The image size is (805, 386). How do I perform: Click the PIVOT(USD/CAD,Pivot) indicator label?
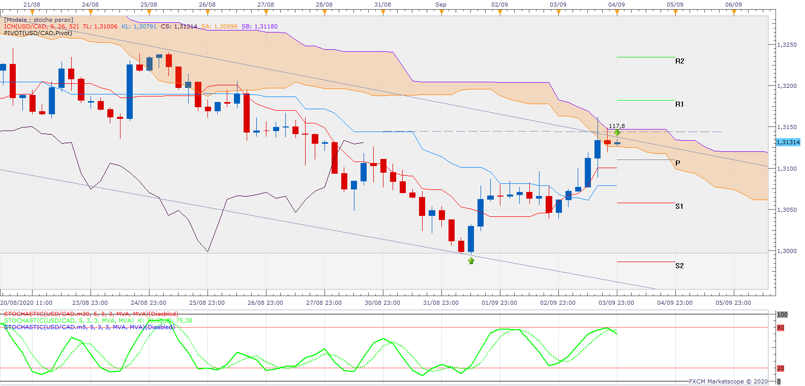38,33
